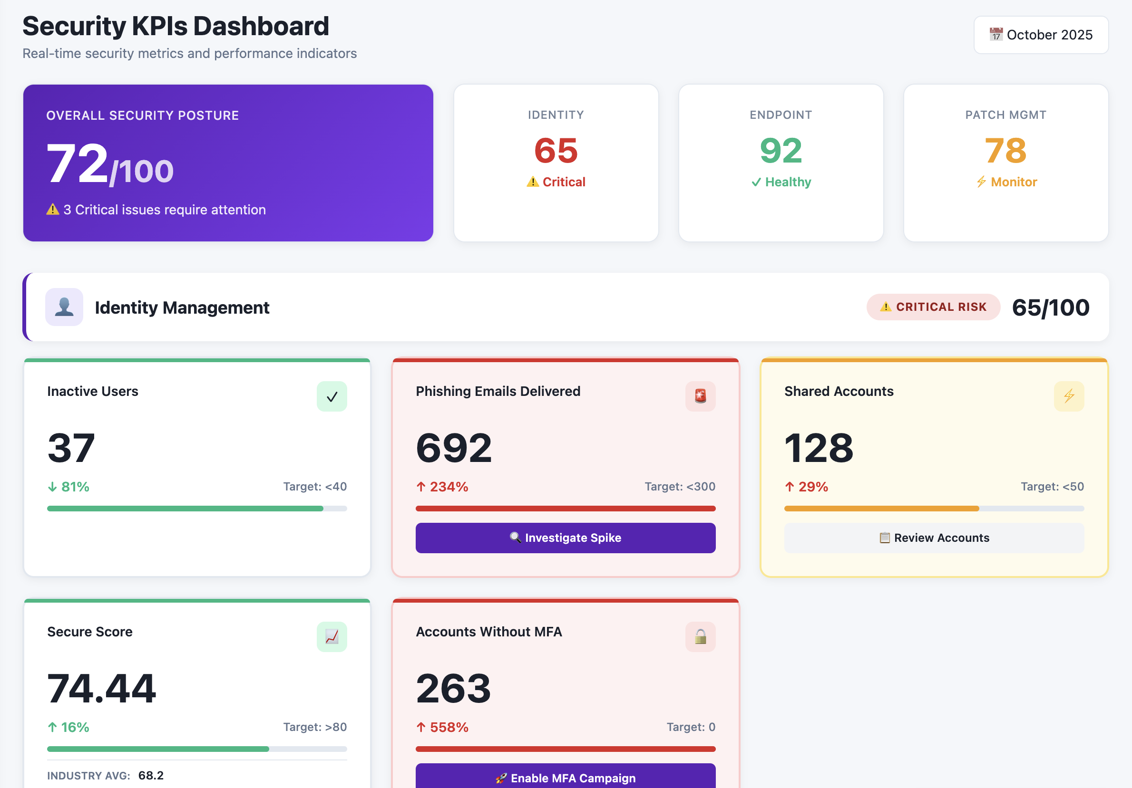Viewport: 1132px width, 788px height.
Task: Start the Enable MFA Campaign button
Action: click(x=566, y=777)
